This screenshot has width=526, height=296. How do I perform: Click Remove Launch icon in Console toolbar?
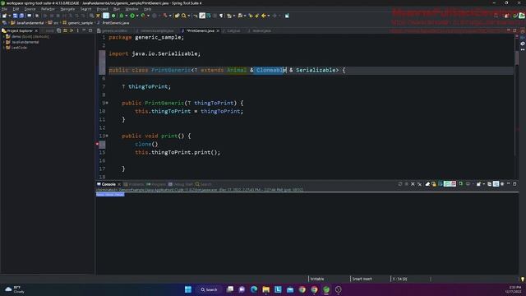pos(413,184)
